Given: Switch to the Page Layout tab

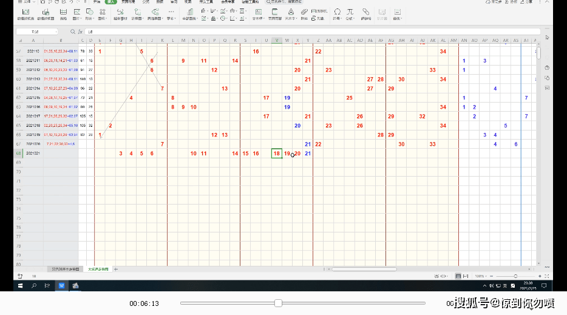Looking at the screenshot, I should point(128,2).
